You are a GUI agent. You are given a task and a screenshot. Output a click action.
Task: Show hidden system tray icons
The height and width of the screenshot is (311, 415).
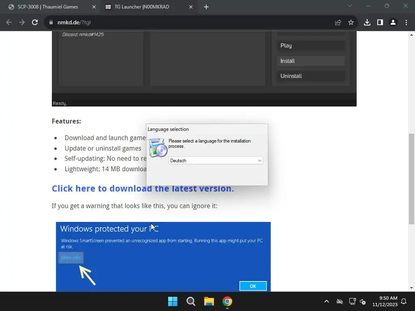tap(327, 301)
